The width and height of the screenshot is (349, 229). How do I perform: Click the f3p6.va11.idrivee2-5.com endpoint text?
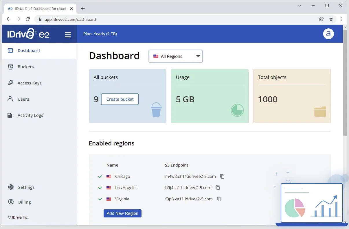189,199
